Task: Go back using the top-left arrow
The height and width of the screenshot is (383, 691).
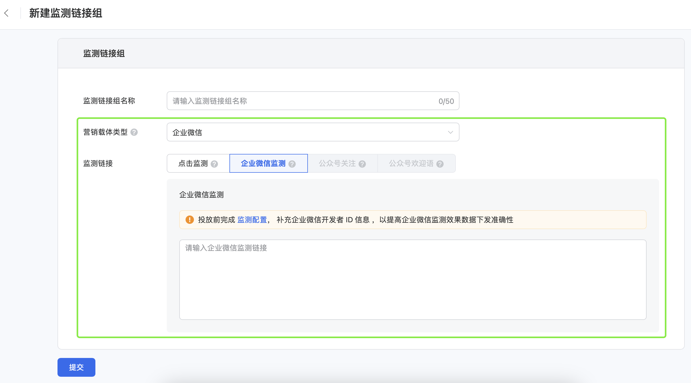Action: click(x=7, y=13)
